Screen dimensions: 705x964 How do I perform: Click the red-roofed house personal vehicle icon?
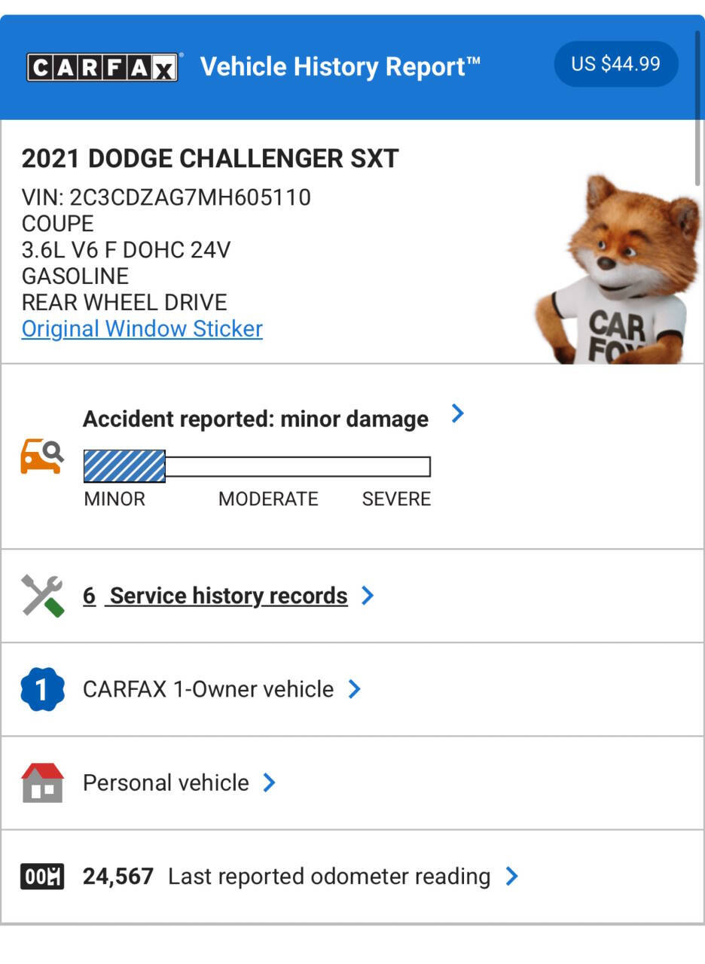point(43,782)
